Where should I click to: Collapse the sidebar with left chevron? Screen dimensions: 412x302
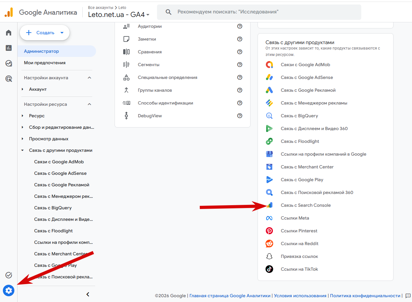(x=88, y=294)
